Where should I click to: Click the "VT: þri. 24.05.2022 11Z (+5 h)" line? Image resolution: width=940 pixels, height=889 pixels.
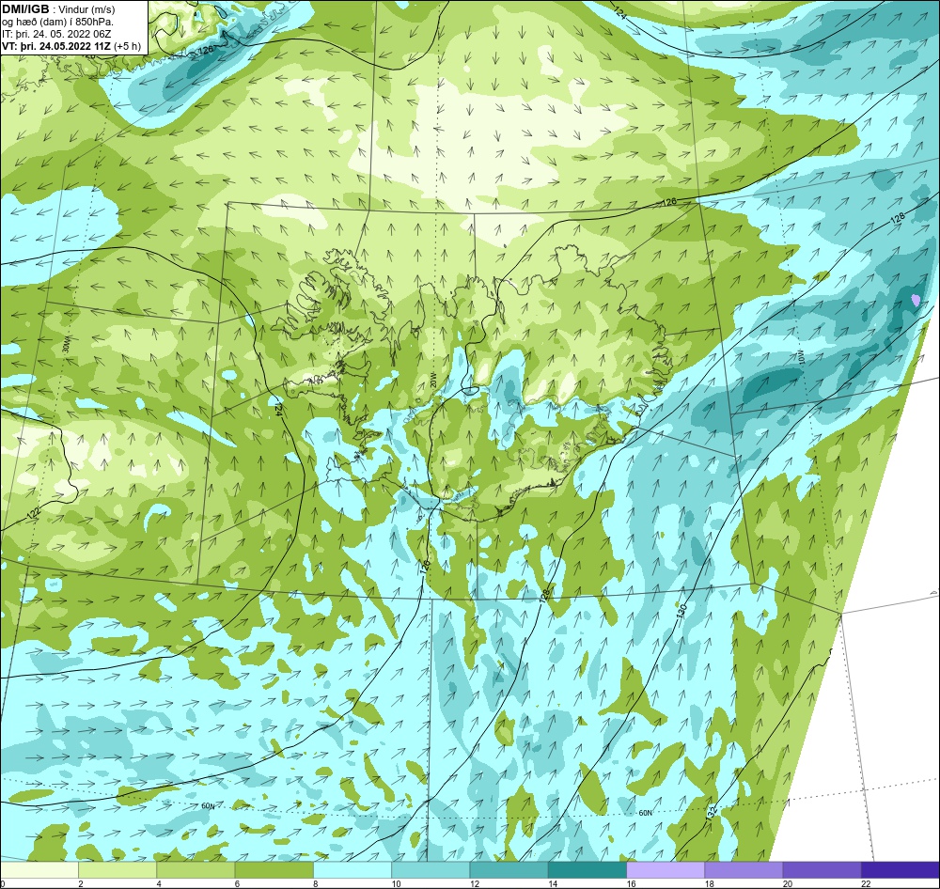tap(72, 46)
